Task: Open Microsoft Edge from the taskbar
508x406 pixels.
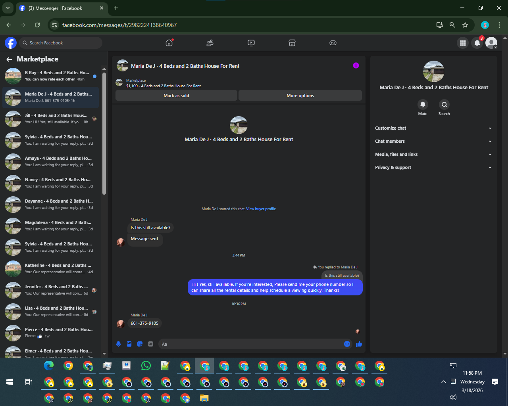Action: 49,366
